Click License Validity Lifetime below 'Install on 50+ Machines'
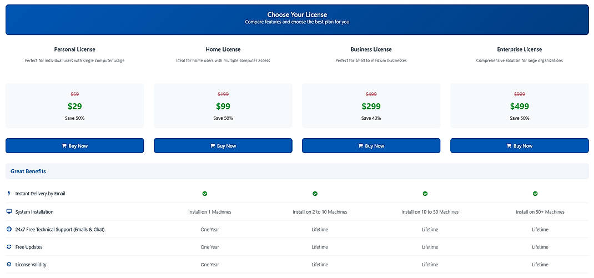 (x=540, y=265)
